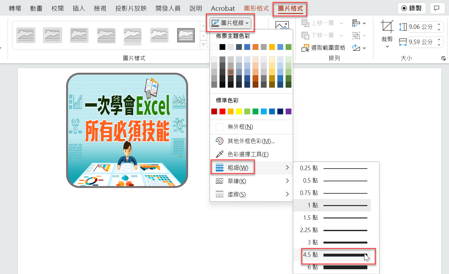The height and width of the screenshot is (274, 449).
Task: Switch to the 轉場 tab
Action: tap(15, 8)
